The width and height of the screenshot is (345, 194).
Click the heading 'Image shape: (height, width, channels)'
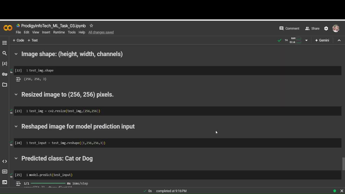72,54
